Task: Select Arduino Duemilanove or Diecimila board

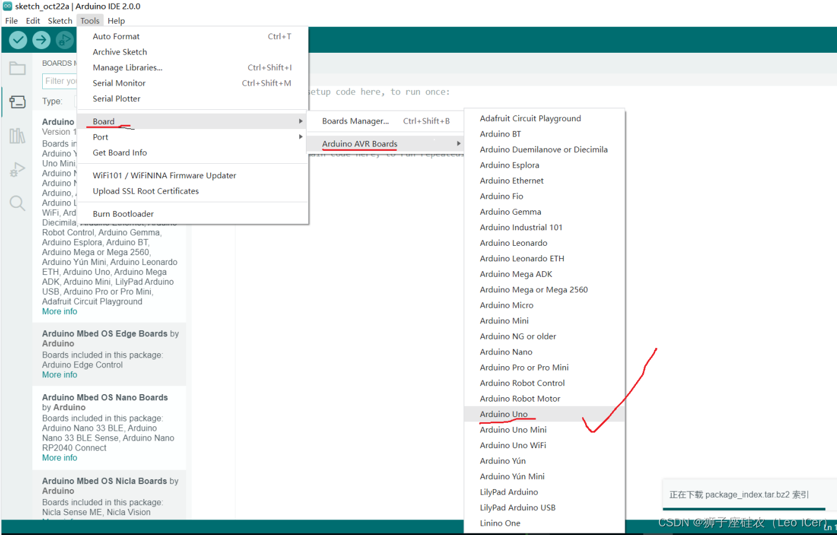Action: point(545,150)
